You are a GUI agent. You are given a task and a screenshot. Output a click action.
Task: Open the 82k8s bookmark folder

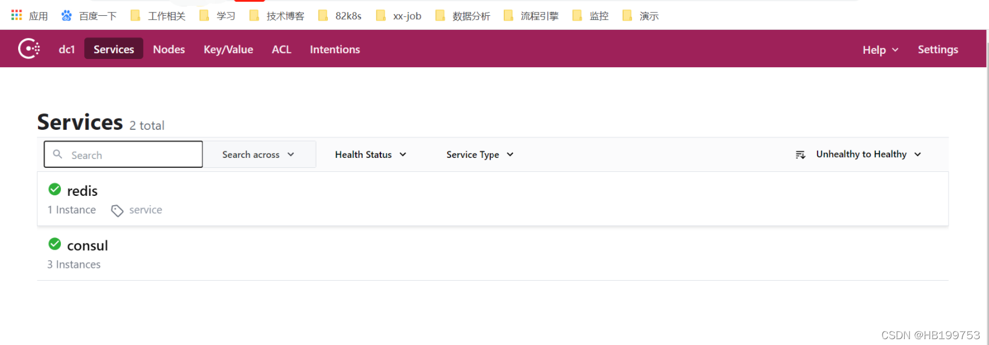pyautogui.click(x=340, y=16)
